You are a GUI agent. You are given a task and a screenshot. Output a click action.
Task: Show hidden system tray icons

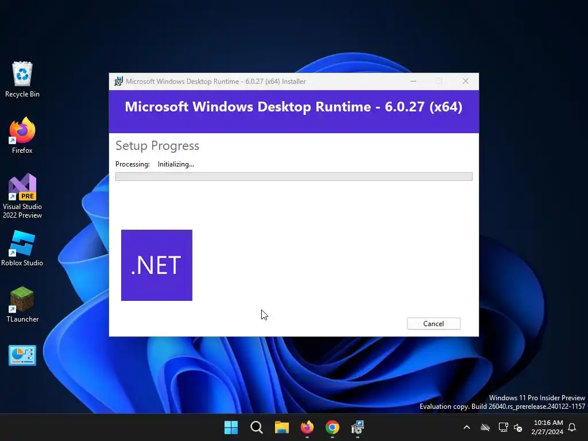click(467, 427)
